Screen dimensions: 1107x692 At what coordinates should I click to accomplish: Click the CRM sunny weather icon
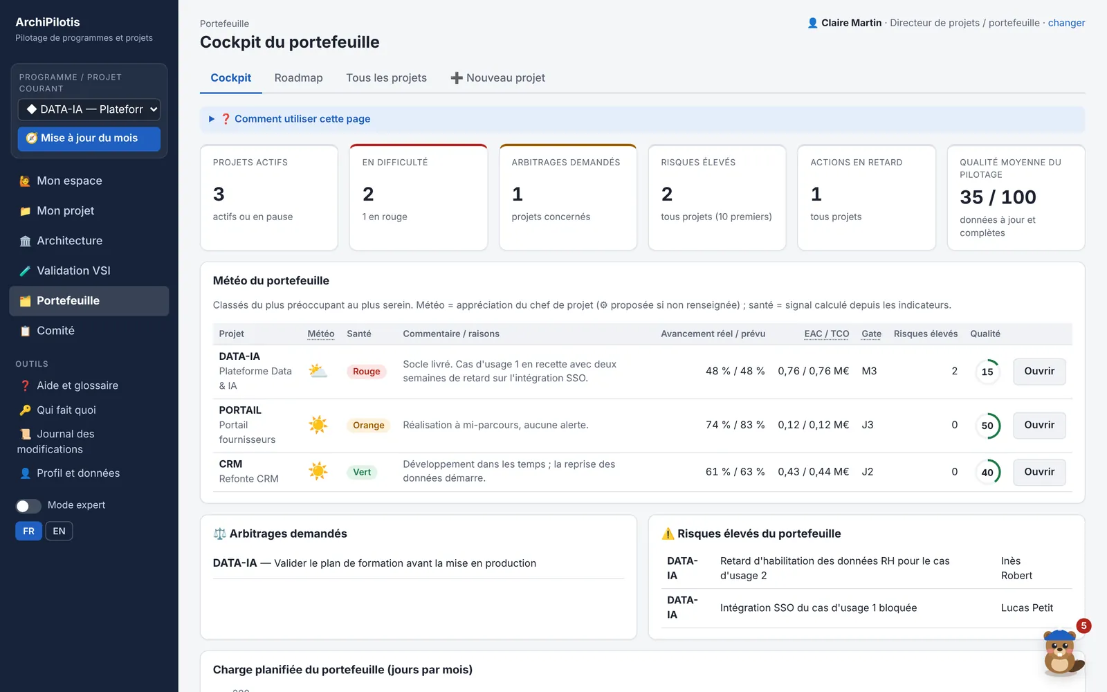tap(318, 472)
